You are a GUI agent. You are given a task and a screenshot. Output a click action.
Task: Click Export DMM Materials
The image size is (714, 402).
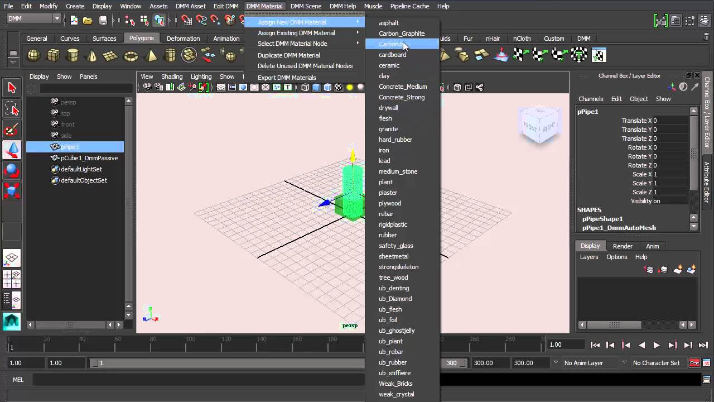287,78
